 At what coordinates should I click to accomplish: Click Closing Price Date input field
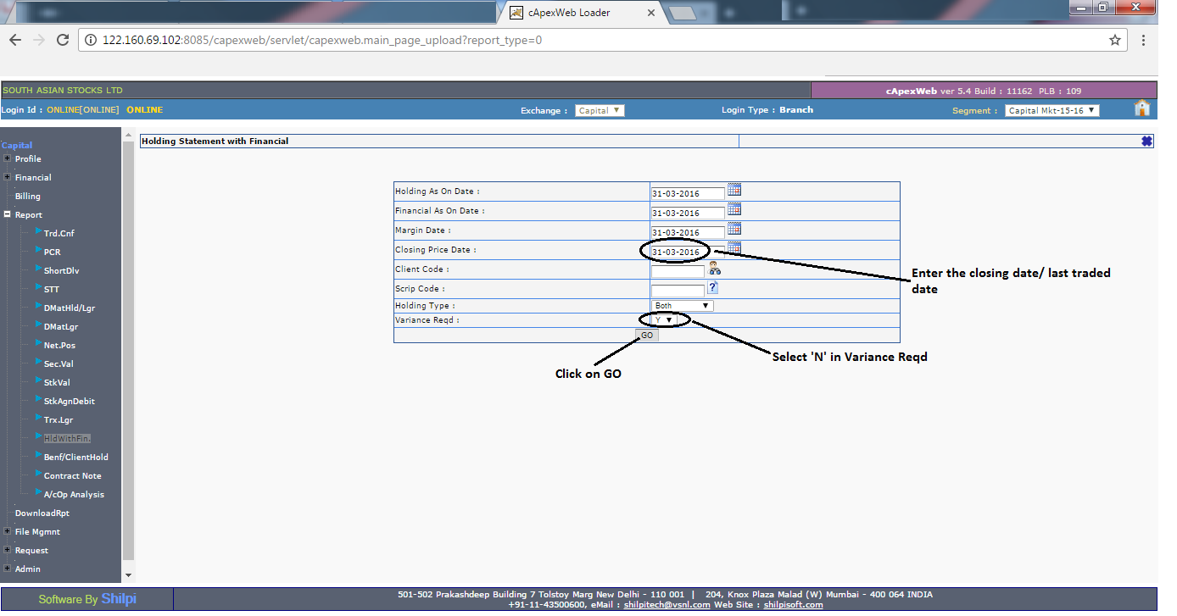pos(688,252)
